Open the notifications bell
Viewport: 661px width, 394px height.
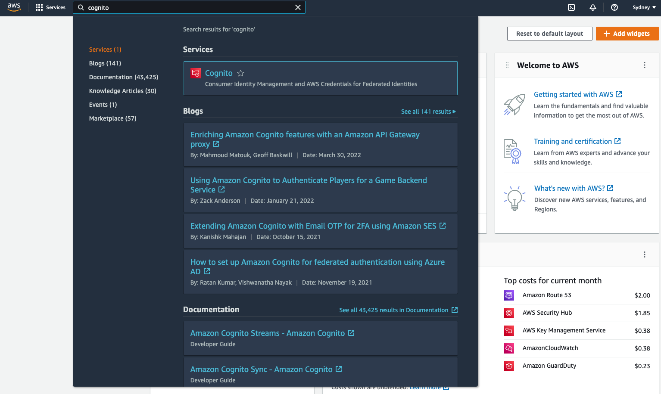593,7
